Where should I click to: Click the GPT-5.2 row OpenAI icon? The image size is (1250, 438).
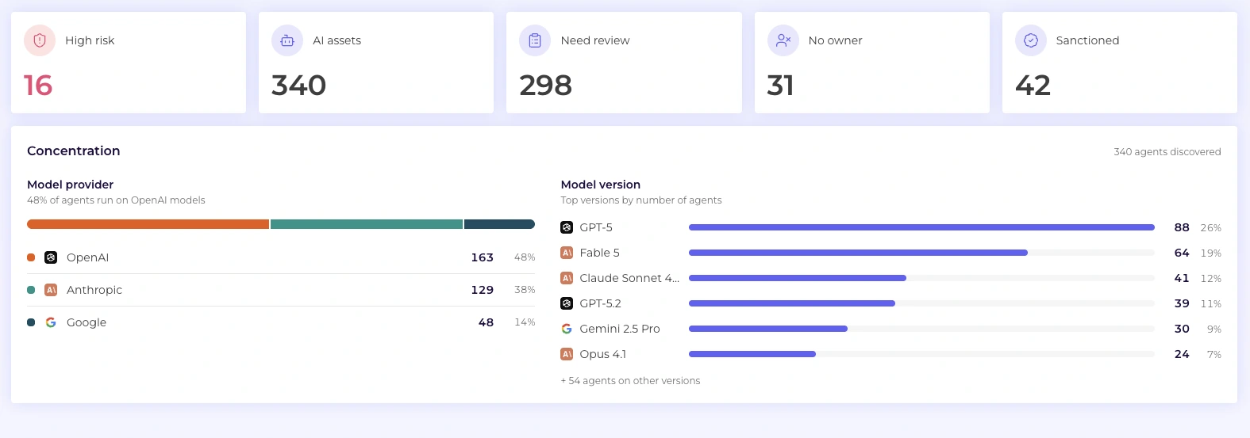tap(567, 303)
